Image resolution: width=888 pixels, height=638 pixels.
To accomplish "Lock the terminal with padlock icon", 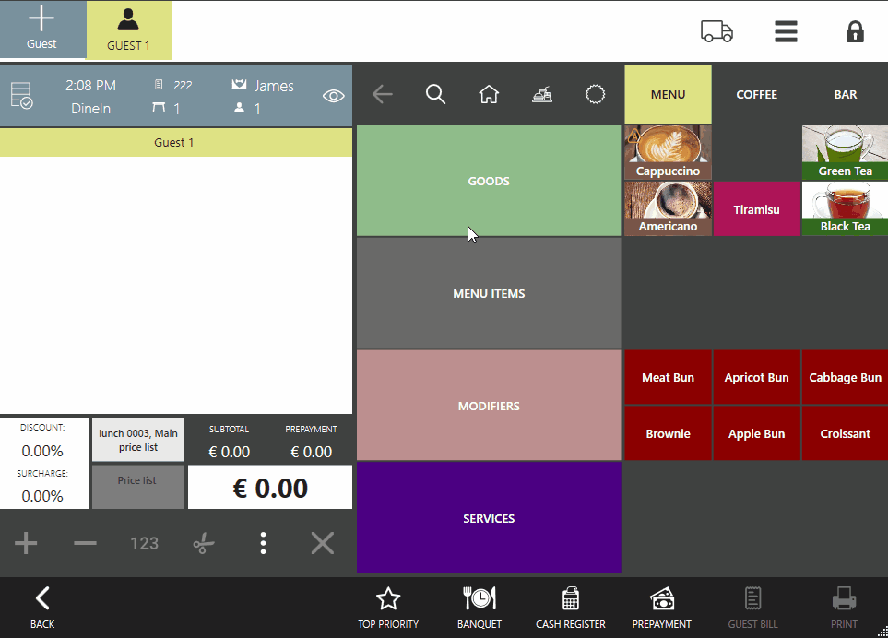I will tap(855, 31).
